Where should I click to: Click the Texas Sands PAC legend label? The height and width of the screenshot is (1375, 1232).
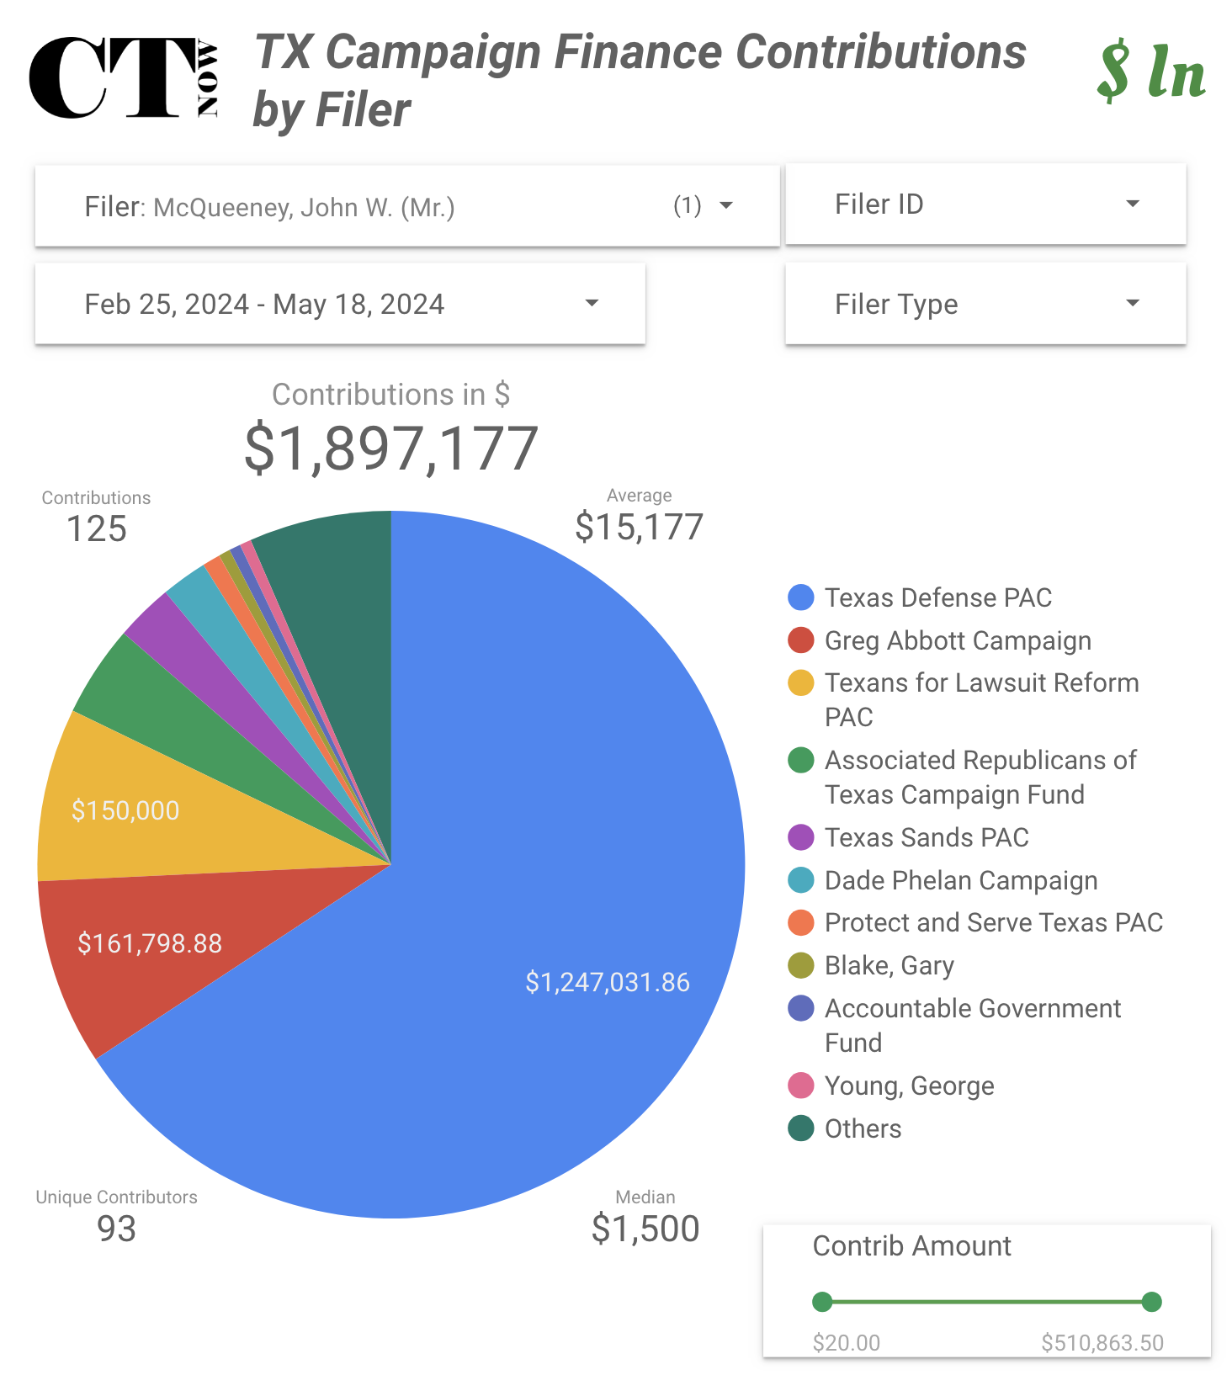(927, 837)
